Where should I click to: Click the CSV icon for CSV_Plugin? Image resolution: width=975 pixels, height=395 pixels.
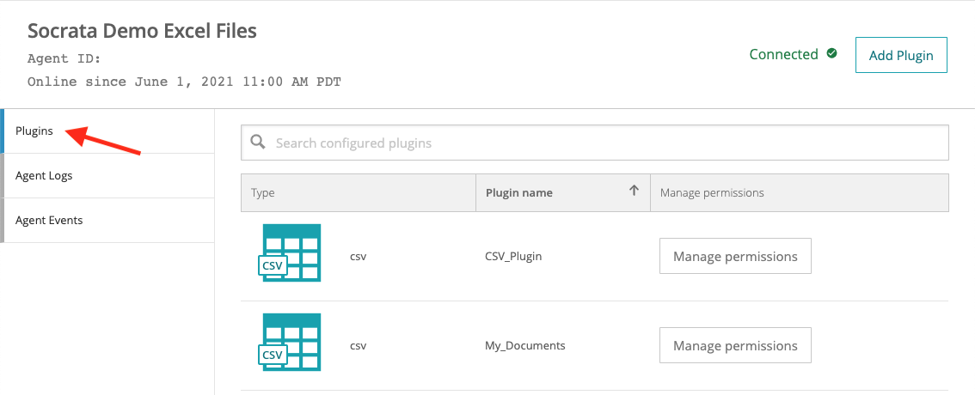291,252
